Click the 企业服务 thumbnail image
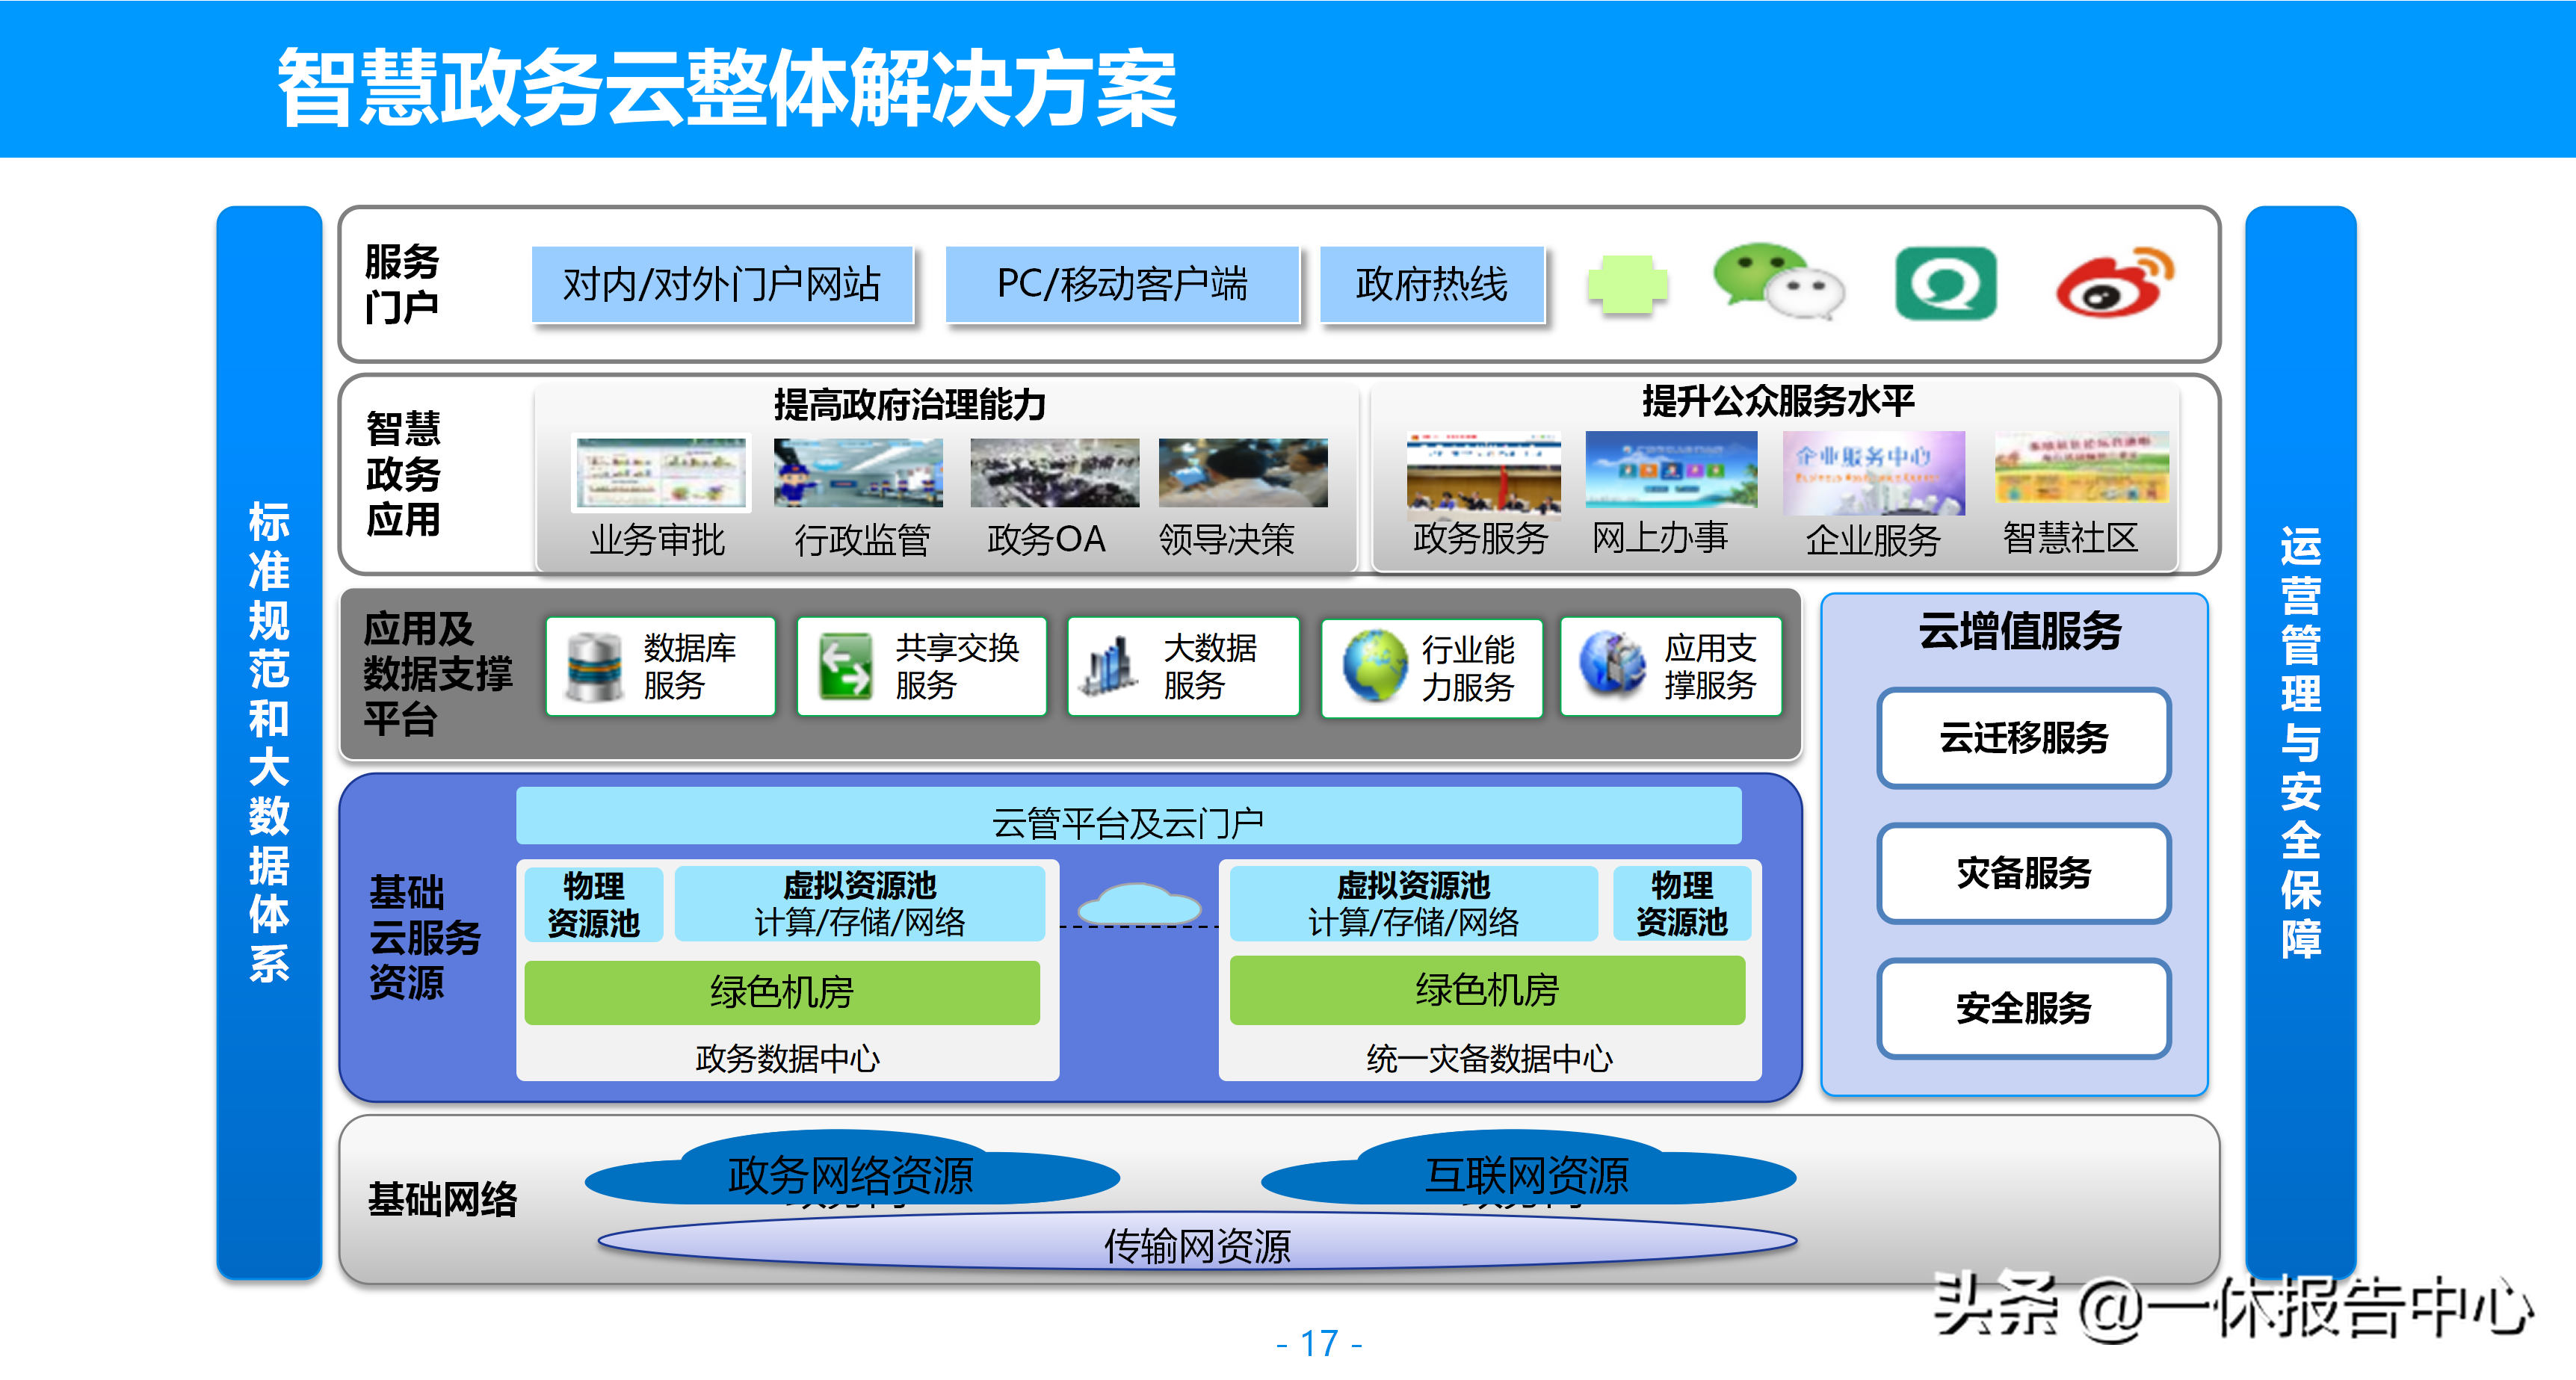Viewport: 2576px width, 1380px height. point(1873,473)
